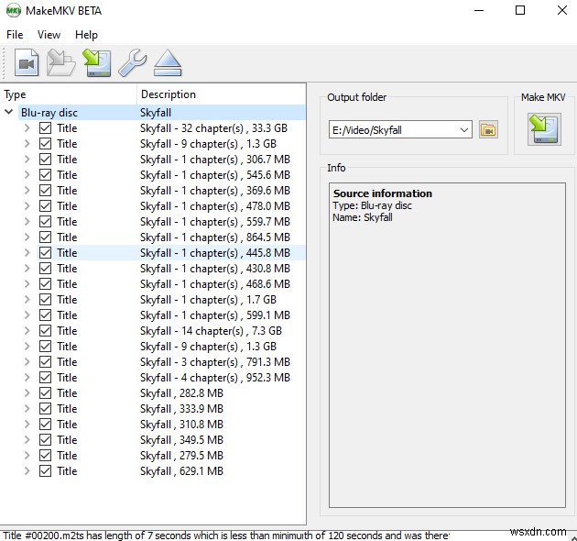The height and width of the screenshot is (541, 577).
Task: Select the Blu-ray disc Skyfall row
Action: pyautogui.click(x=162, y=113)
